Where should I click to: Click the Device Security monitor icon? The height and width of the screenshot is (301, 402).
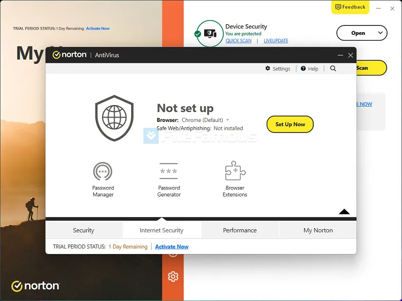210,33
